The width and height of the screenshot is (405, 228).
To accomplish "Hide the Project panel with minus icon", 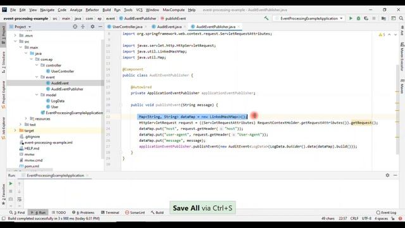I will point(100,27).
